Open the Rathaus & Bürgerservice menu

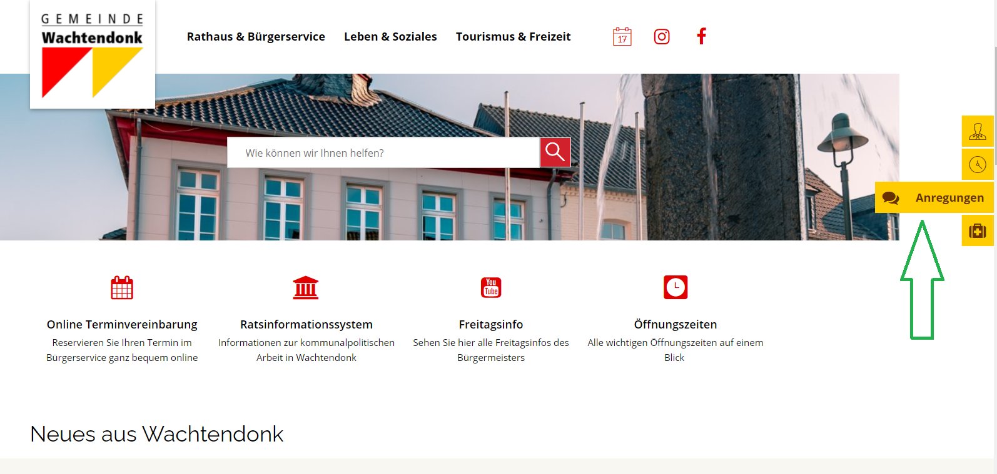click(256, 36)
